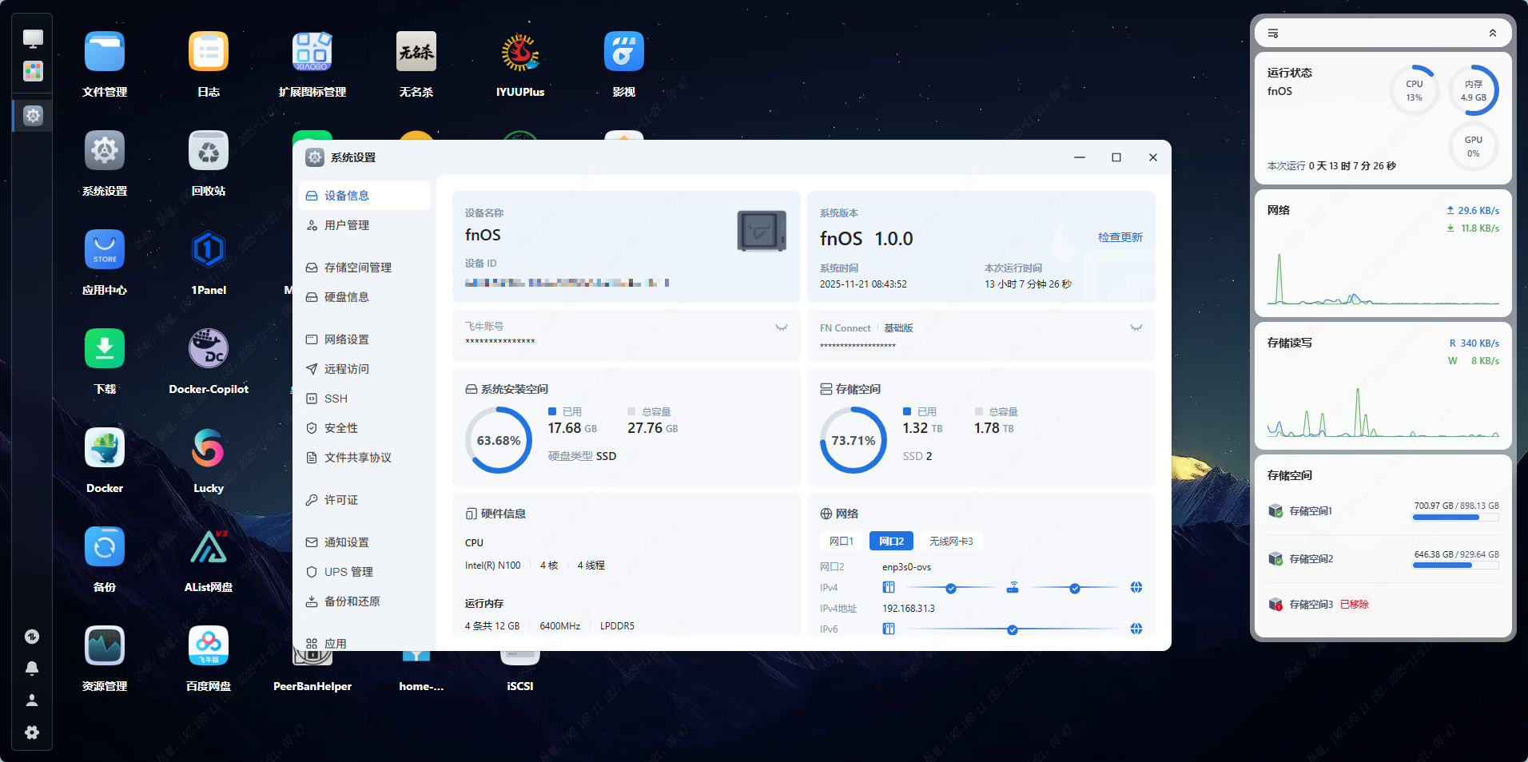This screenshot has height=762, width=1528.
Task: Click the colorful grid icon in the dock
Action: [x=33, y=71]
